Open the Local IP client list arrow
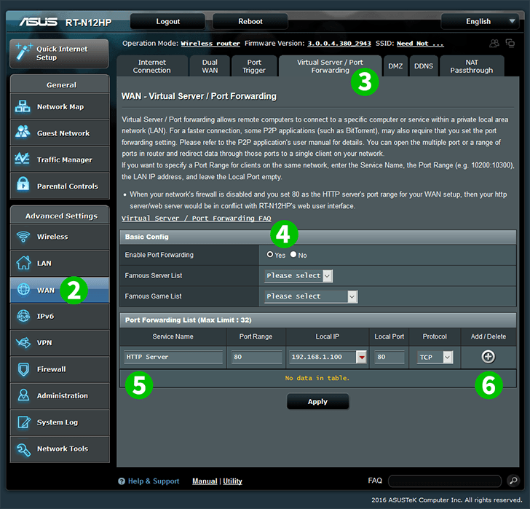This screenshot has width=530, height=509. tap(361, 357)
